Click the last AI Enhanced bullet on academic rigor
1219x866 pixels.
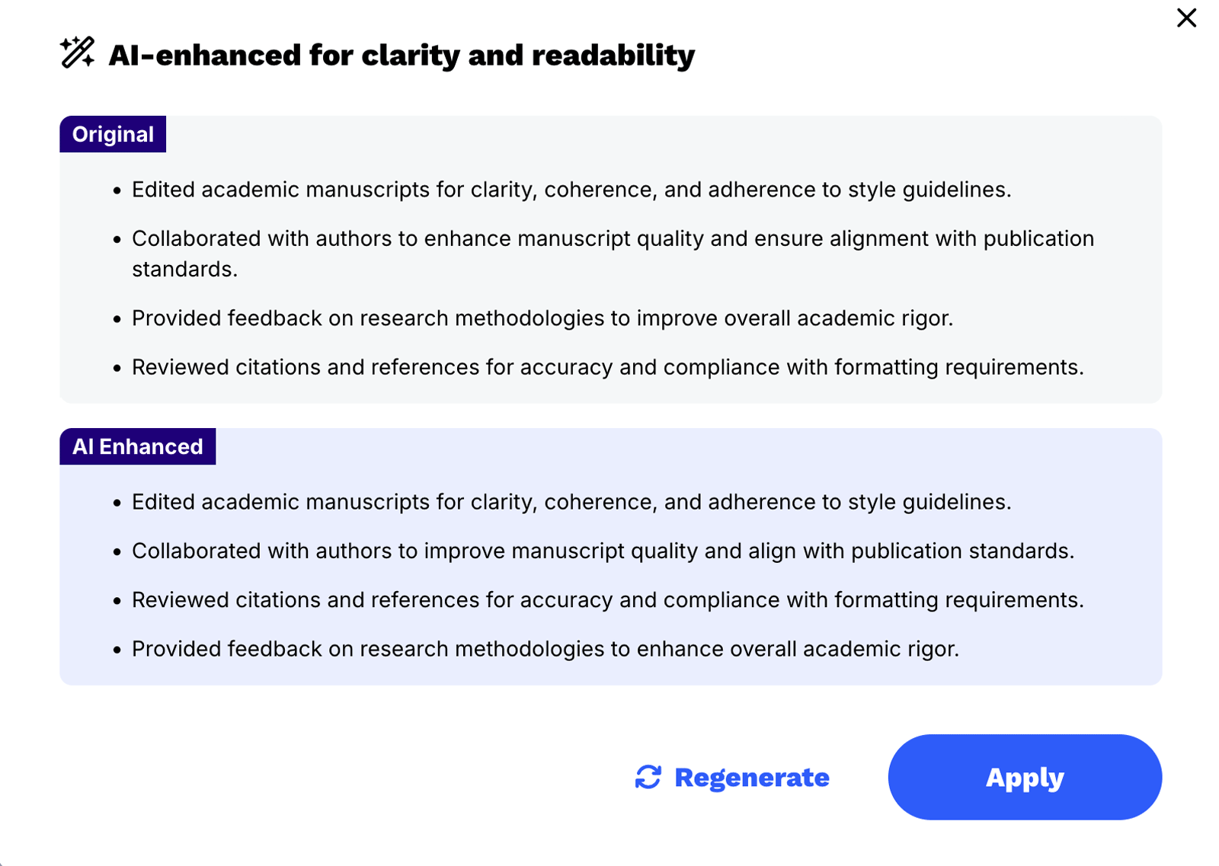coord(546,649)
